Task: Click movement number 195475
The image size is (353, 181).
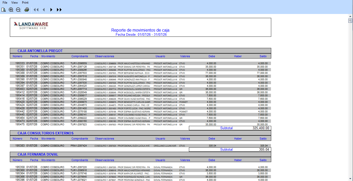Action: [x=20, y=124]
